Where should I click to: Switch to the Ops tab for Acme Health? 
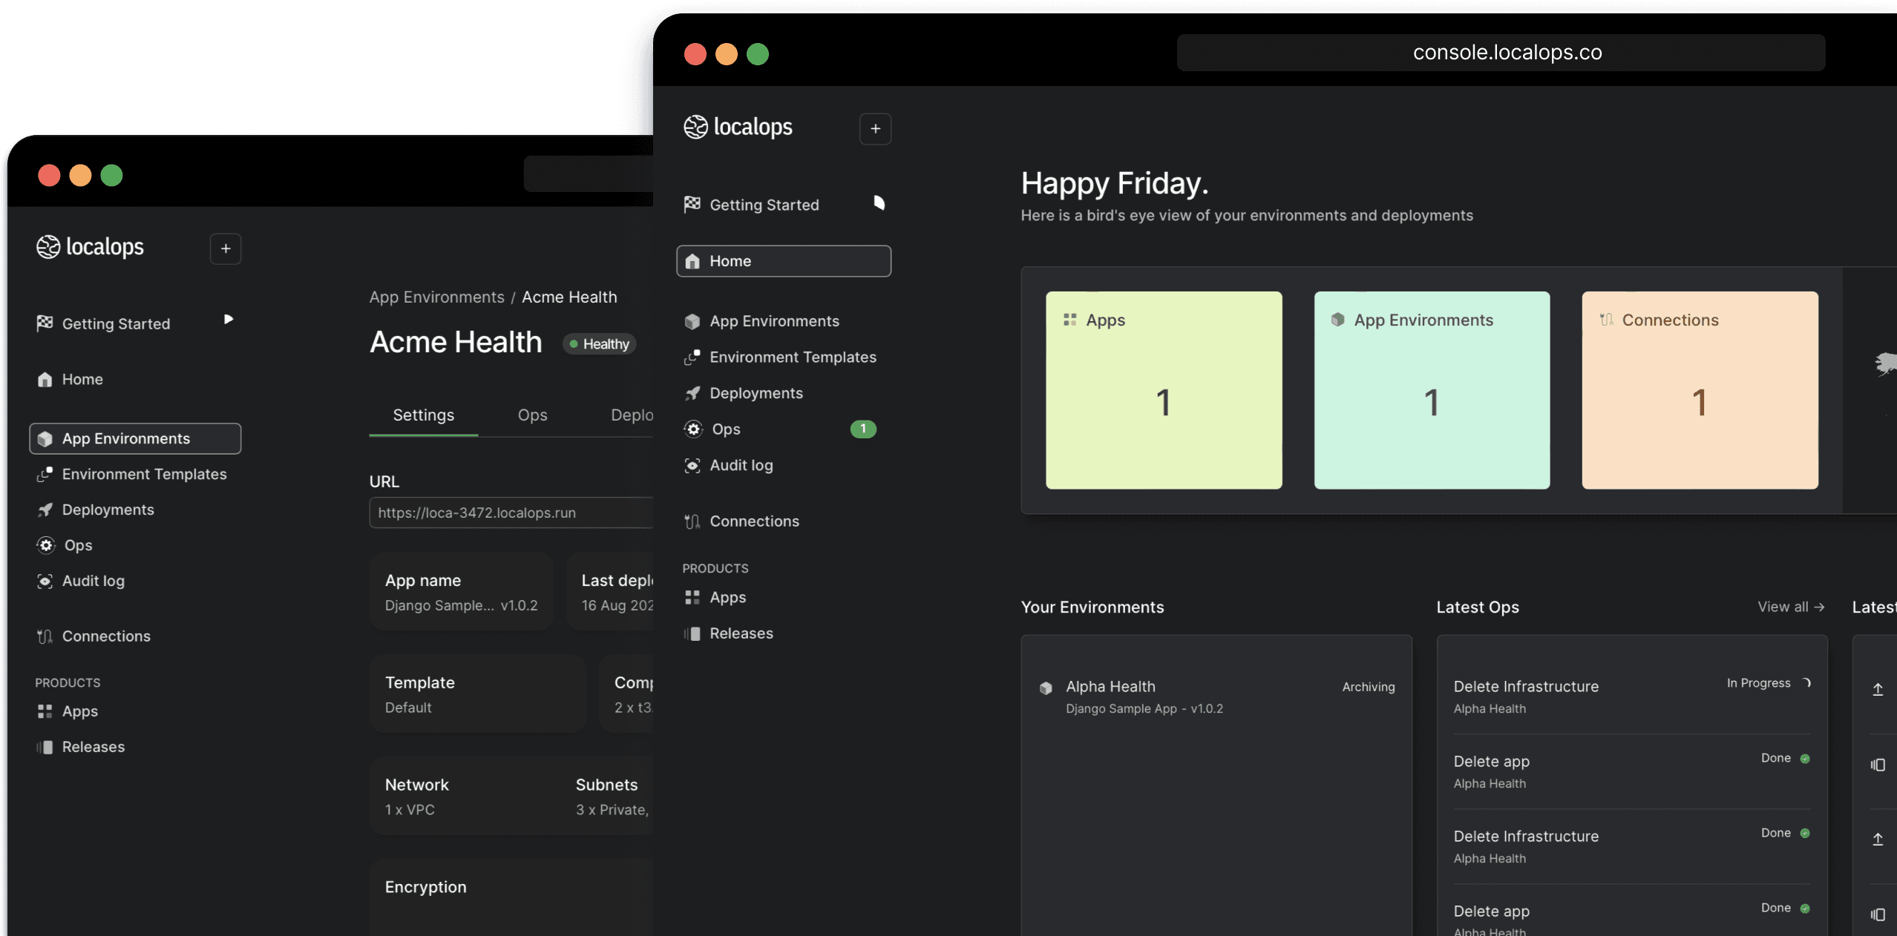[532, 415]
